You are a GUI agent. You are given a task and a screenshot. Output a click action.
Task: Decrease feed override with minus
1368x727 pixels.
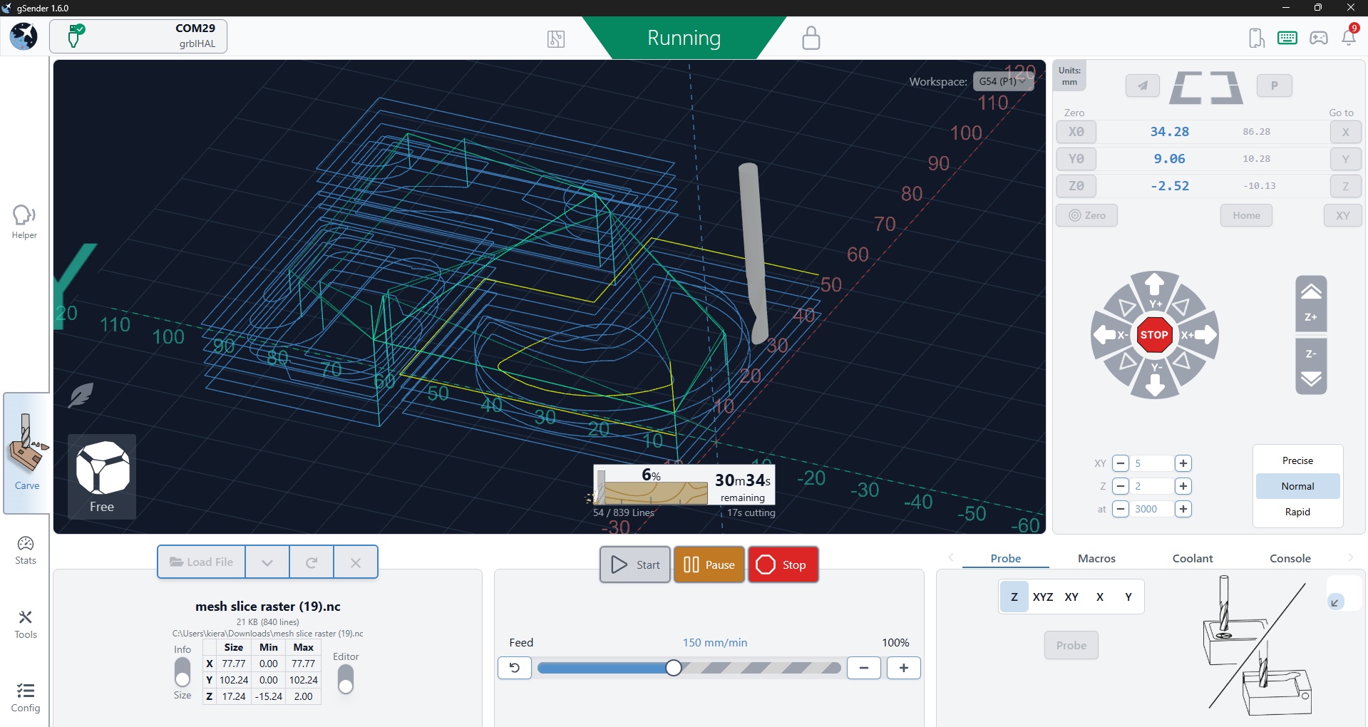click(864, 668)
